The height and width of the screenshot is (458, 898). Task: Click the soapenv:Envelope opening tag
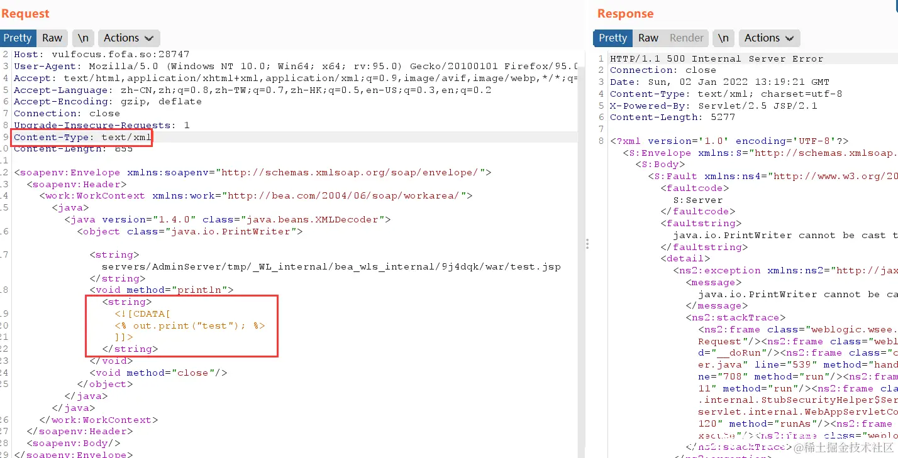[x=252, y=172]
